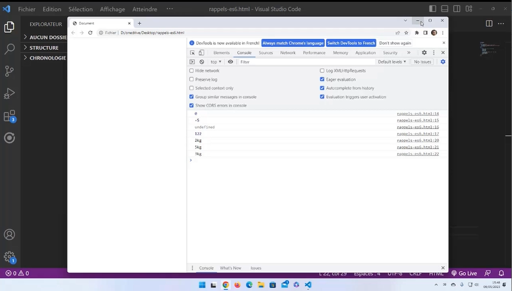Open Firefox from the taskbar
Screen dimensions: 512x291
coord(237,285)
